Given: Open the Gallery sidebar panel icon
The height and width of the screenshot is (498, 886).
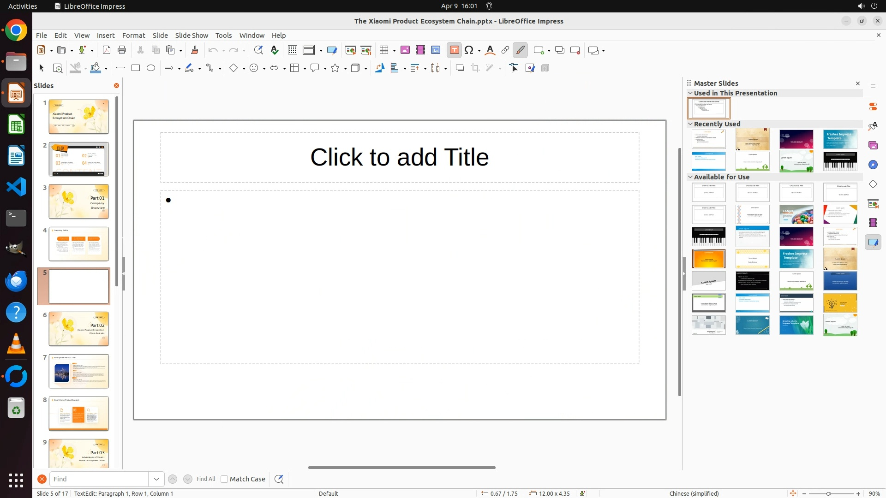Looking at the screenshot, I should tap(873, 145).
